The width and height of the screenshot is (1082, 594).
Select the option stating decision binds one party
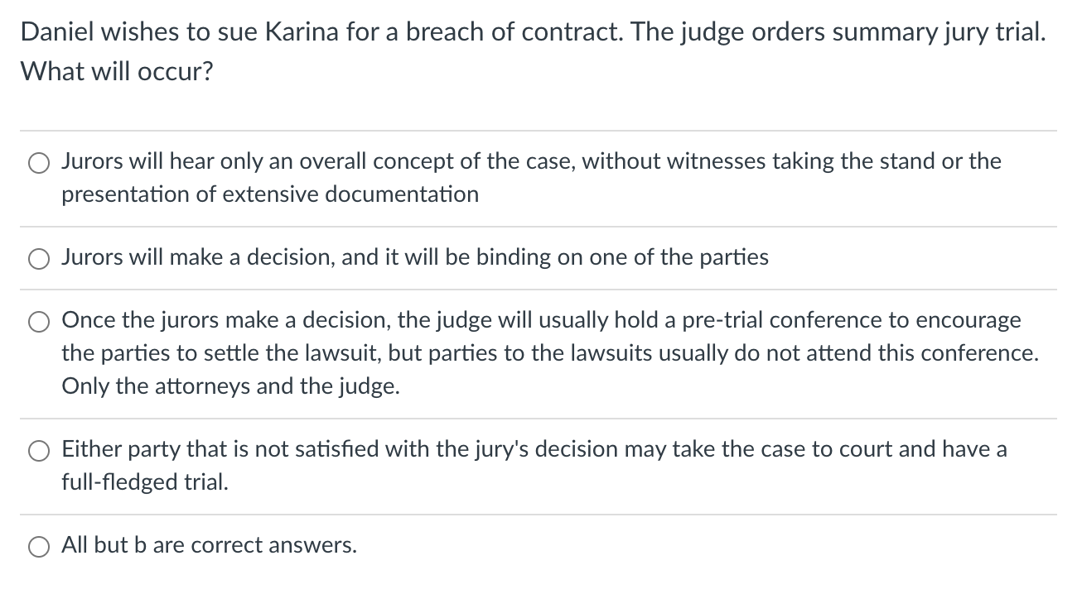point(38,259)
